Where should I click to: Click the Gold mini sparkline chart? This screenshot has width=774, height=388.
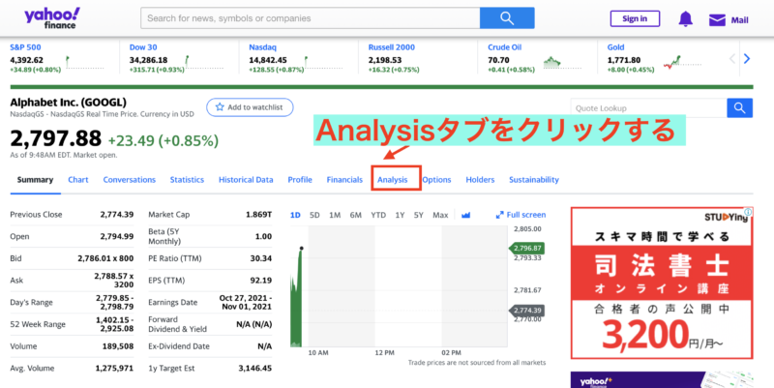click(x=682, y=63)
